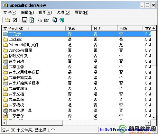Click the exit door toolbar icon
Viewport: 158px width, 134px height.
(62, 20)
